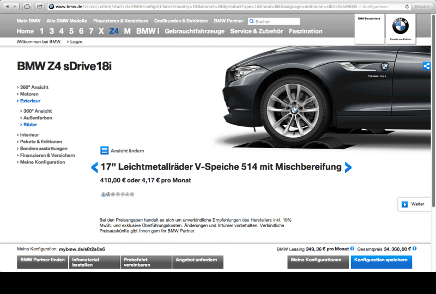The width and height of the screenshot is (436, 294).
Task: Open Alle BMW Modelle menu
Action: coord(66,21)
